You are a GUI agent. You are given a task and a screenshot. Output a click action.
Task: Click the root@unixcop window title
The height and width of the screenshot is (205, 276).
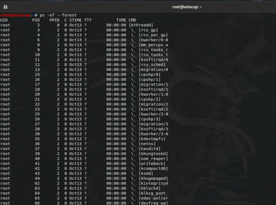click(187, 7)
